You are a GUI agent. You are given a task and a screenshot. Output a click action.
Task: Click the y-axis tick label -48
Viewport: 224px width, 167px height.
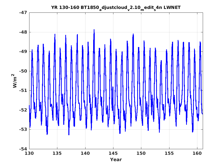pos(23,32)
